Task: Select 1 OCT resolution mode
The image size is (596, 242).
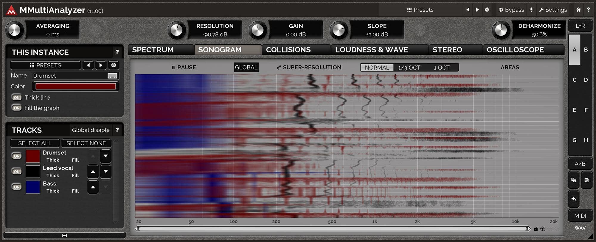Action: pyautogui.click(x=442, y=67)
